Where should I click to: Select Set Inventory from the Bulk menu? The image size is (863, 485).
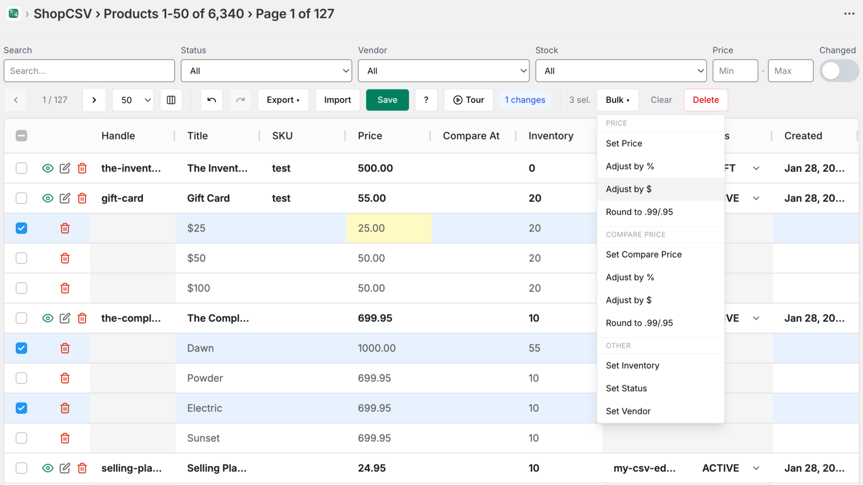click(x=632, y=365)
